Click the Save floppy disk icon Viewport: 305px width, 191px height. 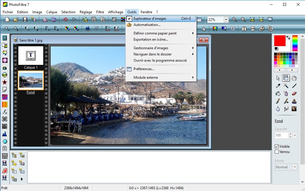(25, 19)
